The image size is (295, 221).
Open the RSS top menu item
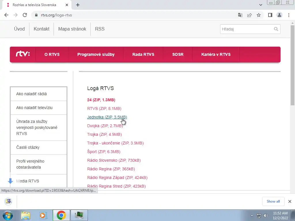100,29
